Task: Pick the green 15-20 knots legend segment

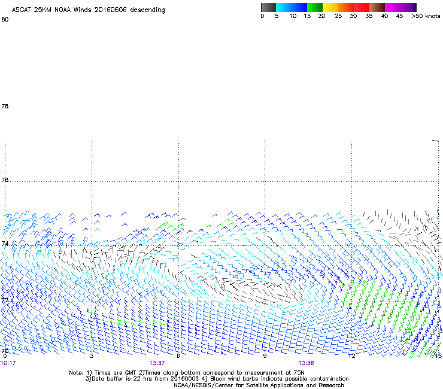Action: tap(315, 7)
